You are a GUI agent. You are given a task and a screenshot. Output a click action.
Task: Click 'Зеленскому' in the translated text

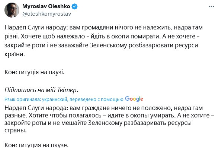[105, 123]
